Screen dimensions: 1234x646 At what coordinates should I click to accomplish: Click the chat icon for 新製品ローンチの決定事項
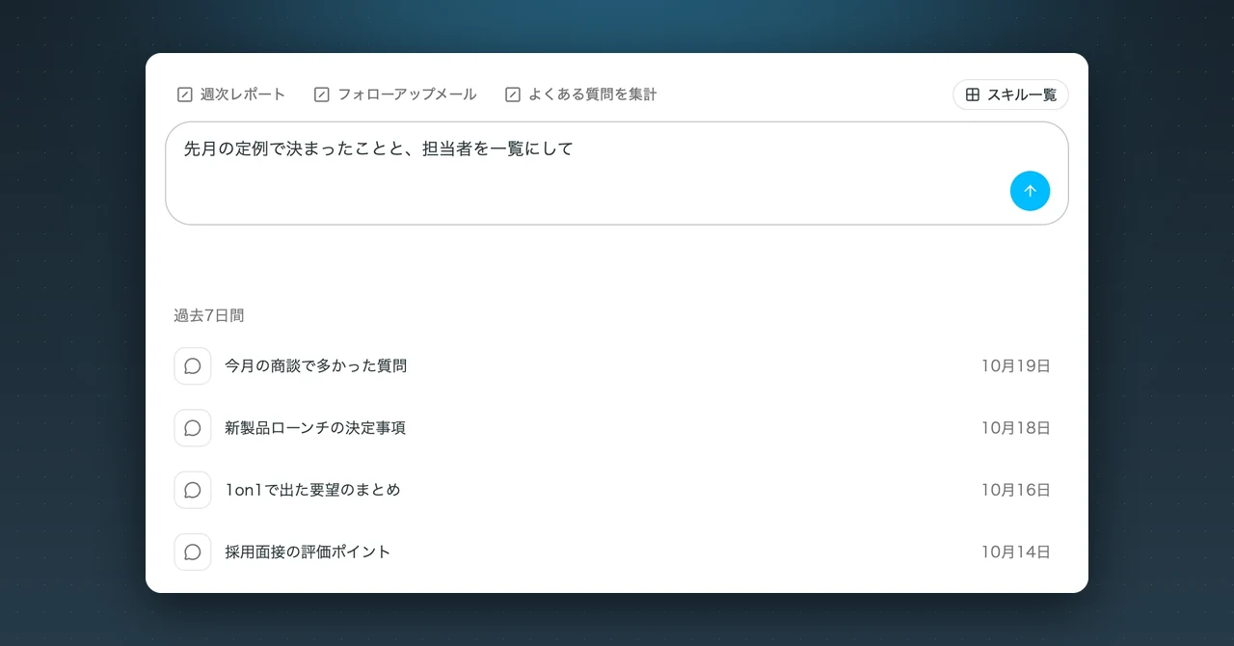point(193,428)
